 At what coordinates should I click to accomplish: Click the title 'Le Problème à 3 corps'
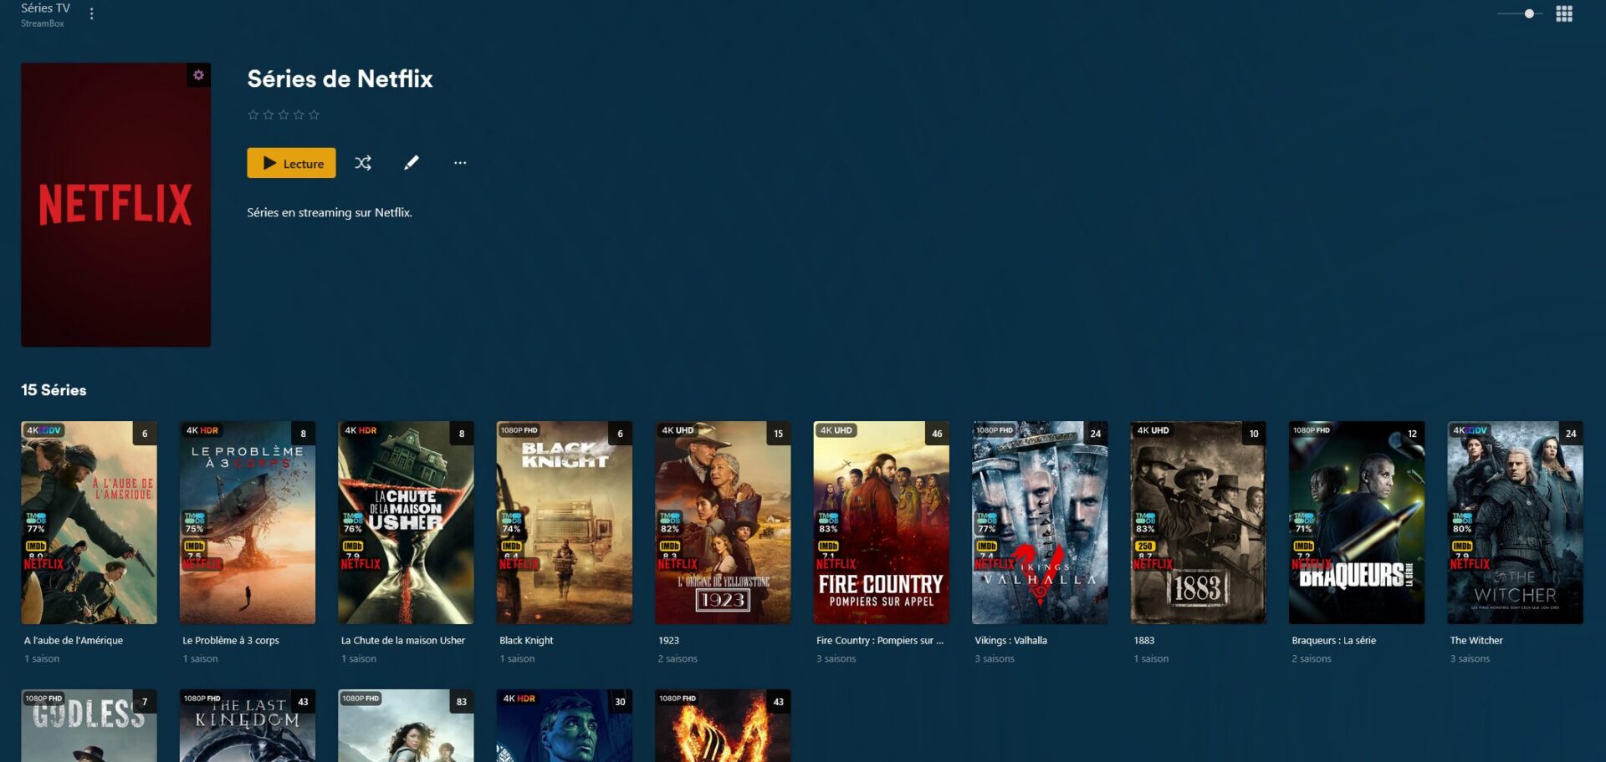pos(231,640)
